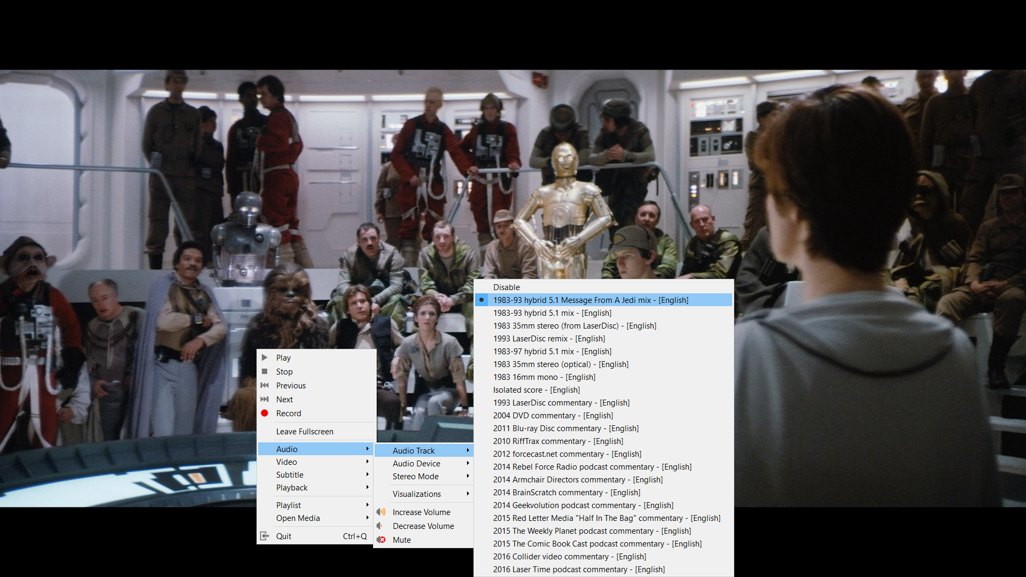Expand the Stereo Mode submenu arrow
Image resolution: width=1026 pixels, height=577 pixels.
tap(468, 476)
